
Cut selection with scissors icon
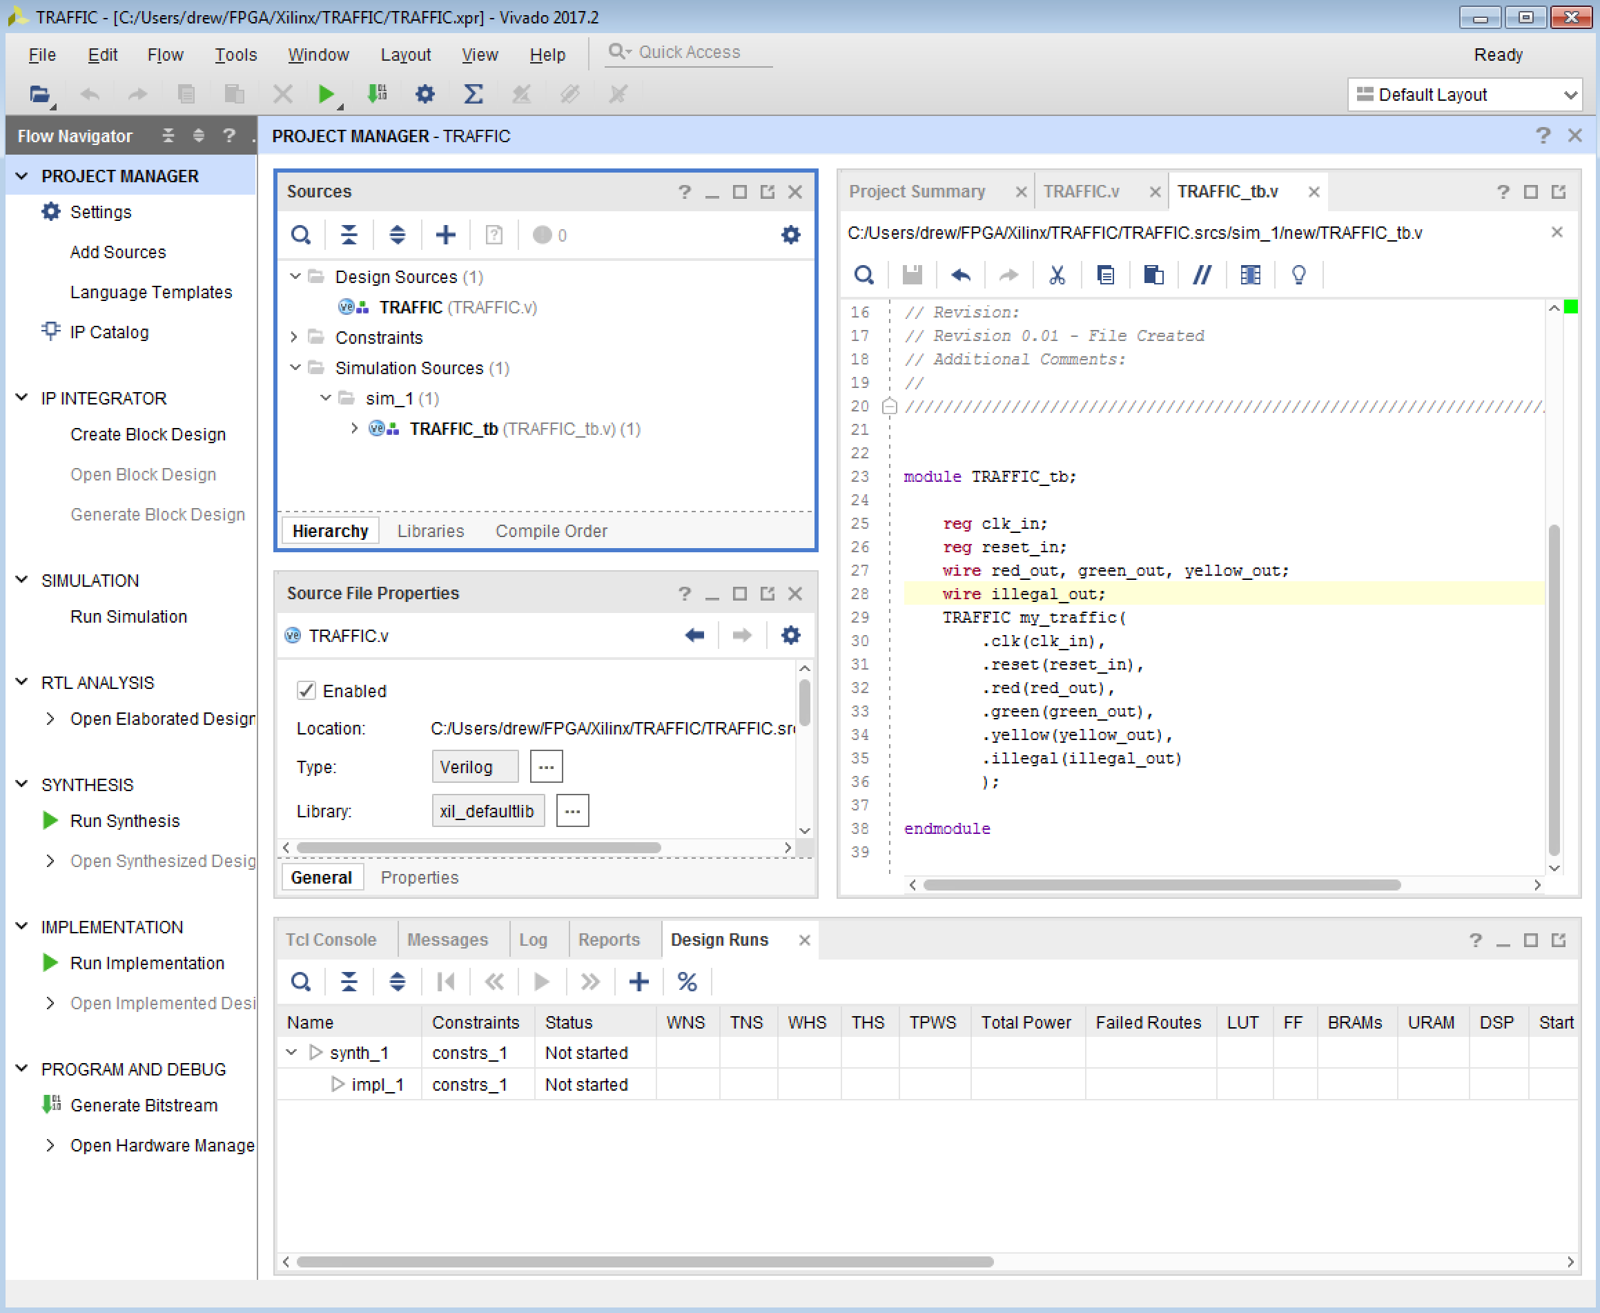[x=1057, y=275]
